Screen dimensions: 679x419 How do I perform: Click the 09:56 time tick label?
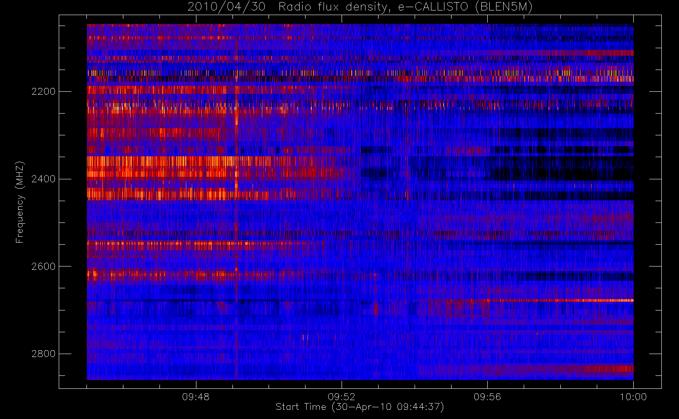487,397
